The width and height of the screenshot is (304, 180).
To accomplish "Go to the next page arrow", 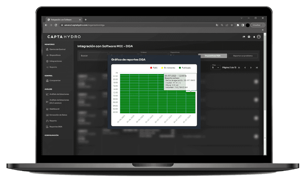I will pyautogui.click(x=251, y=68).
